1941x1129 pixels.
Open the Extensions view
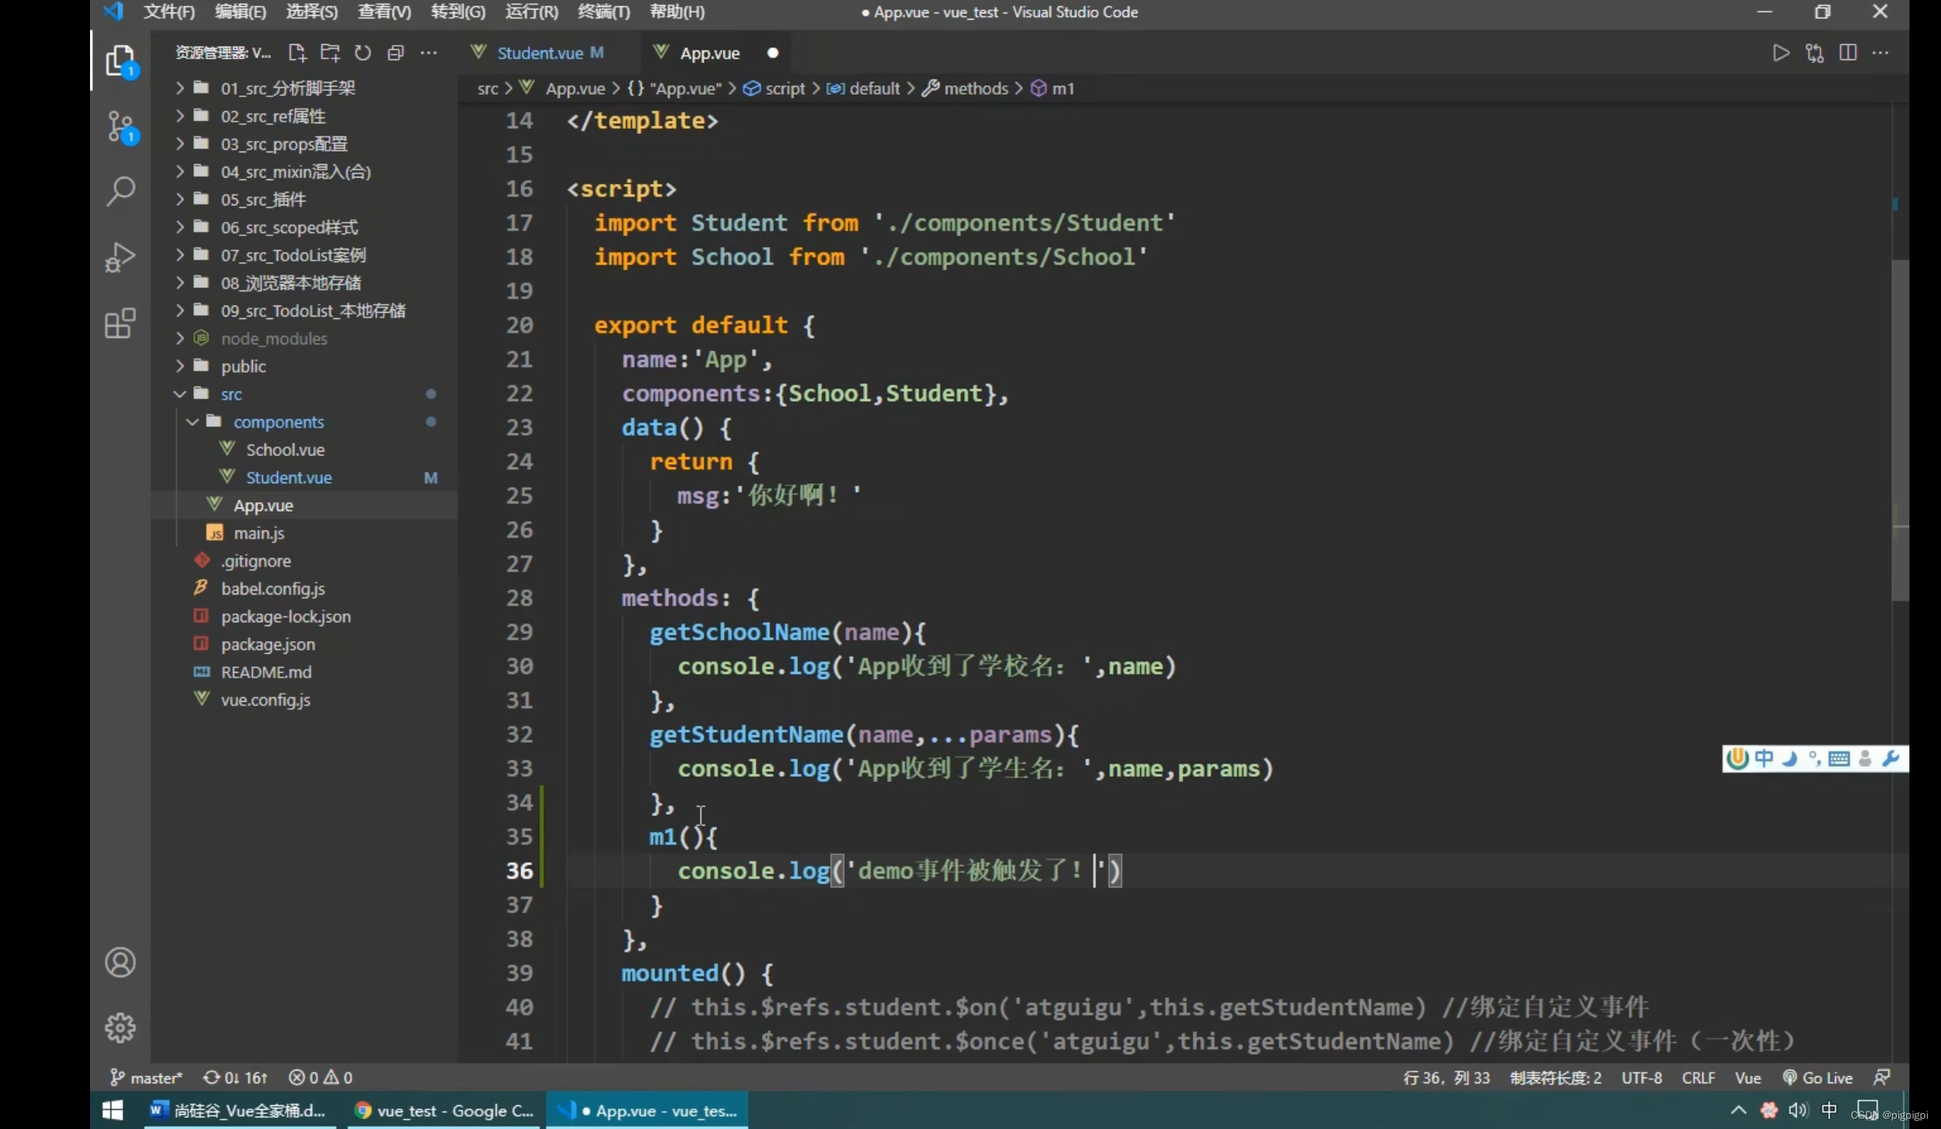point(120,323)
